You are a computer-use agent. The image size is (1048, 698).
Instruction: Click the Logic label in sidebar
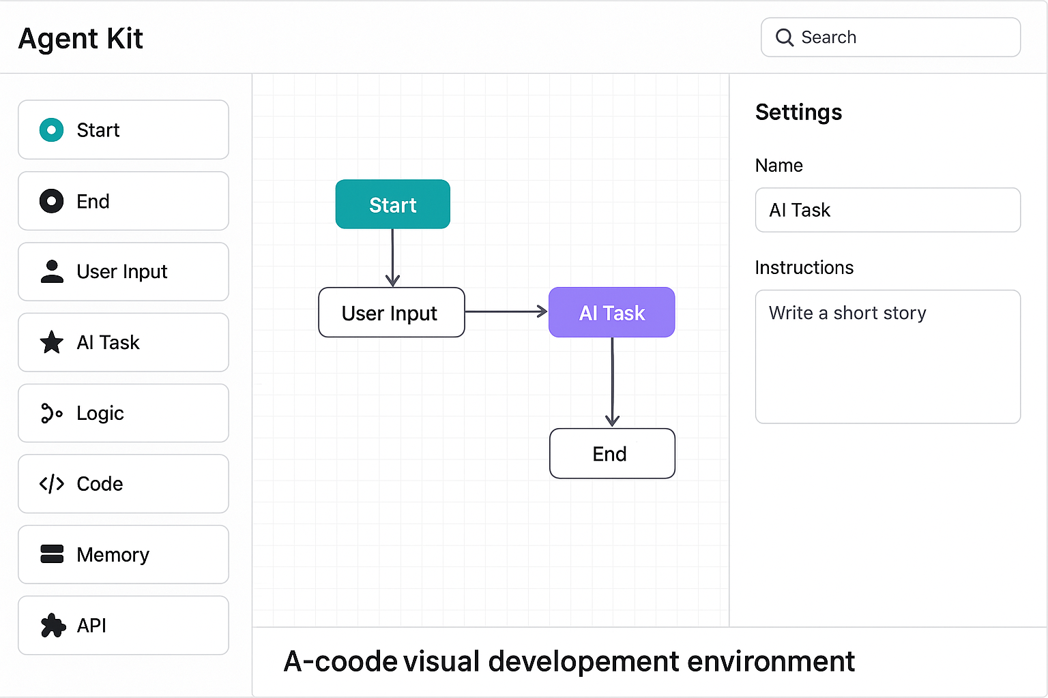(100, 413)
